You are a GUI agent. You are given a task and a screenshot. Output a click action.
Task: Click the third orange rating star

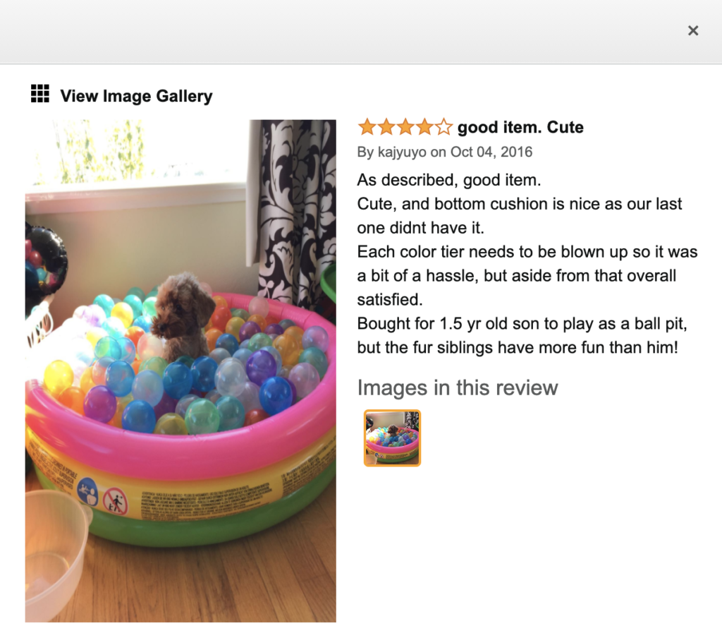405,128
